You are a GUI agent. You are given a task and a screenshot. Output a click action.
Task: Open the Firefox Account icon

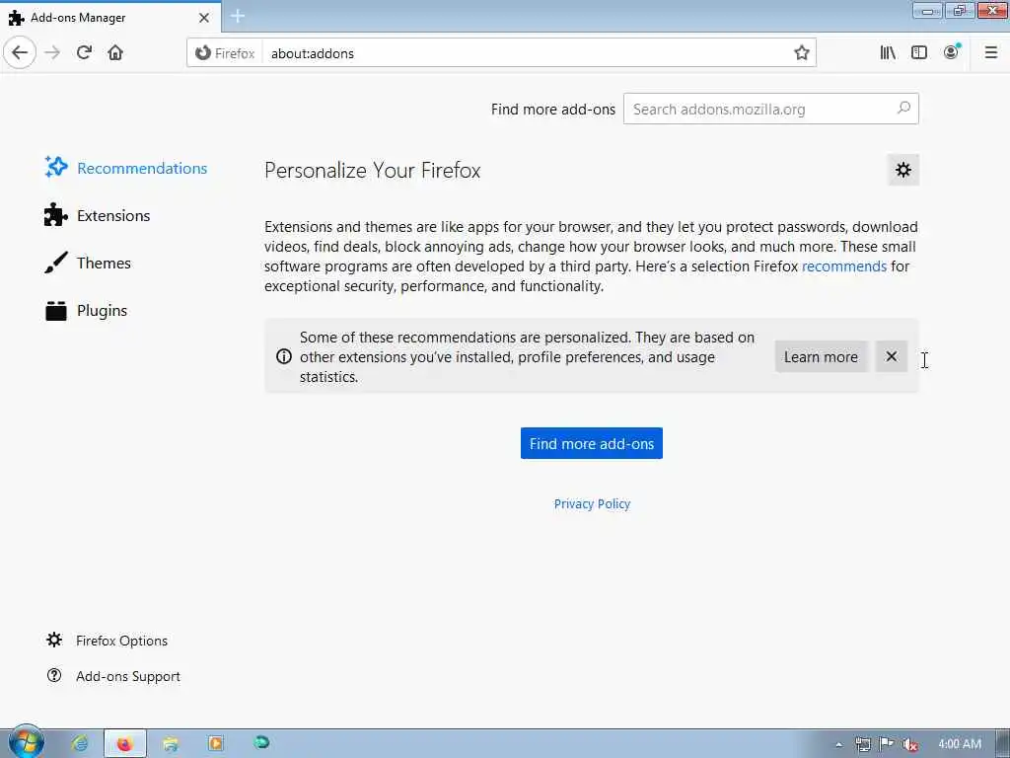952,52
